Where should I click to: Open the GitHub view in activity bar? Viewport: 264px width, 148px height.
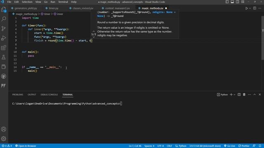pos(4,76)
